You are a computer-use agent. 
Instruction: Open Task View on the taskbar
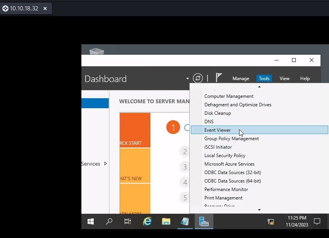point(128,221)
